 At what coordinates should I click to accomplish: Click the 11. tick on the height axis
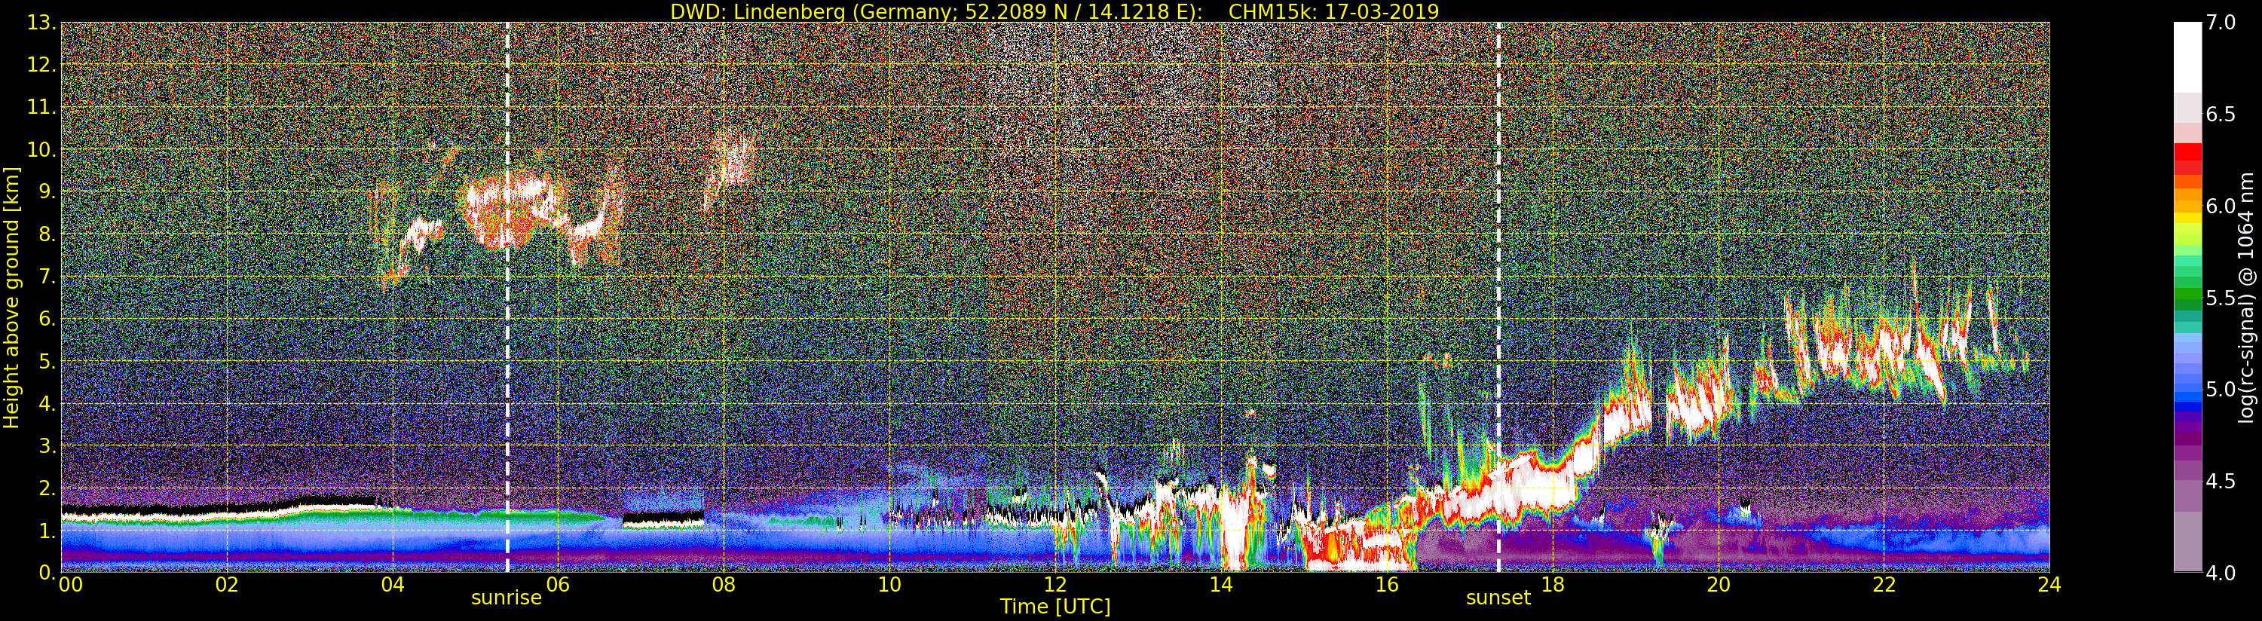(x=42, y=107)
